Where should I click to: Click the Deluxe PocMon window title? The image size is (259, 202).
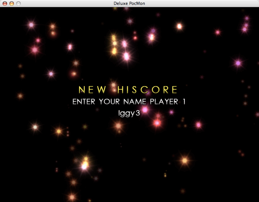[129, 3]
